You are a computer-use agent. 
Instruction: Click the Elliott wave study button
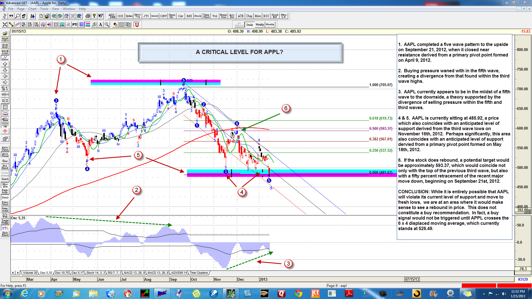tap(5, 58)
